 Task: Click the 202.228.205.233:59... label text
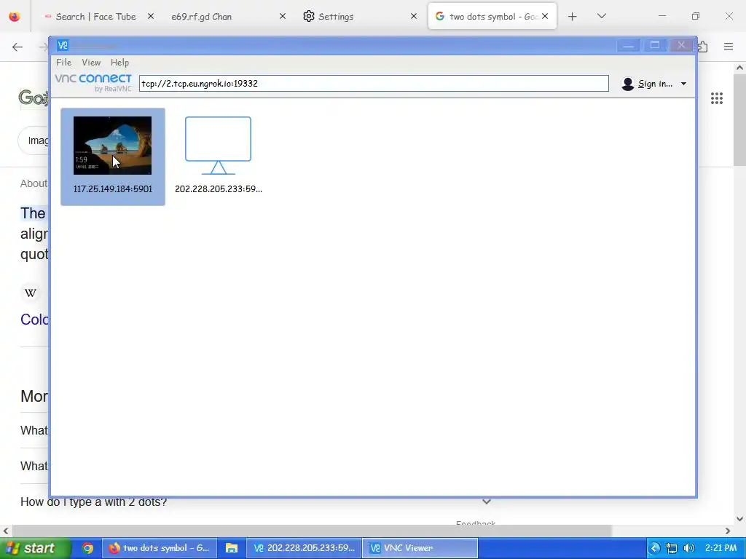(x=219, y=189)
